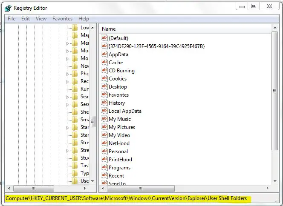Viewport: 283px width, 206px height.
Task: Select the Cookies value name
Action: pos(118,79)
